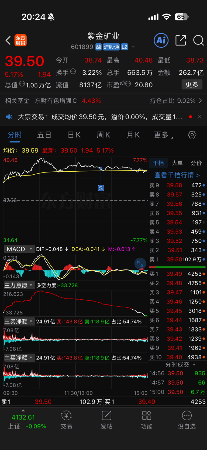This screenshot has width=207, height=450.
Task: Select the 千档 order book tab
Action: (158, 163)
